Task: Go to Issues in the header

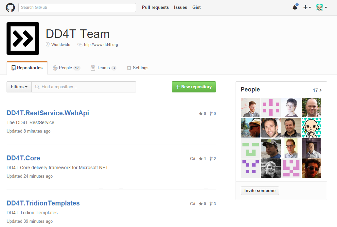Action: pos(181,7)
